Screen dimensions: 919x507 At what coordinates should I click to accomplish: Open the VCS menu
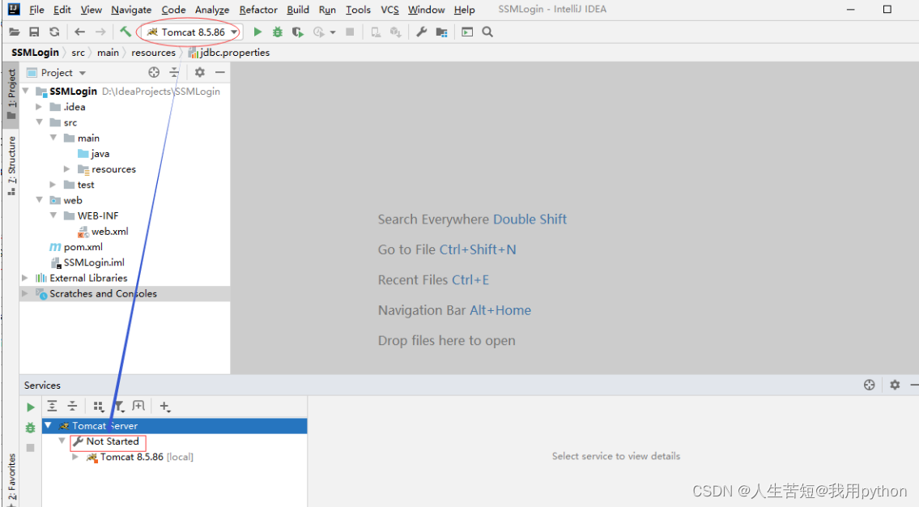[389, 10]
